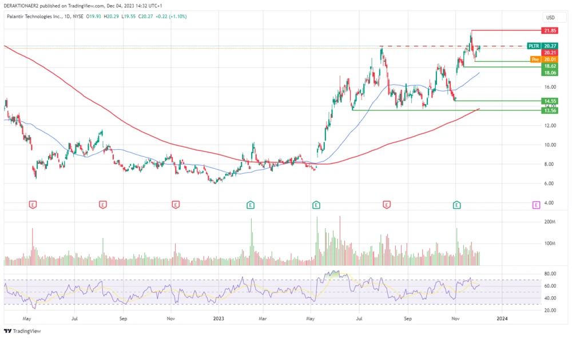Select the purple upcoming earnings icon near 2024
The image size is (572, 338).
click(535, 204)
